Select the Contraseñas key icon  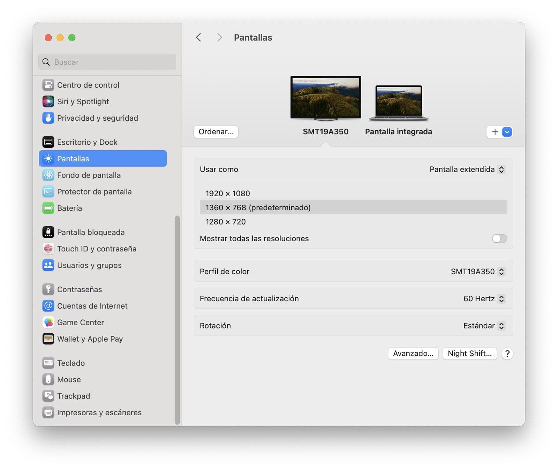(x=48, y=289)
